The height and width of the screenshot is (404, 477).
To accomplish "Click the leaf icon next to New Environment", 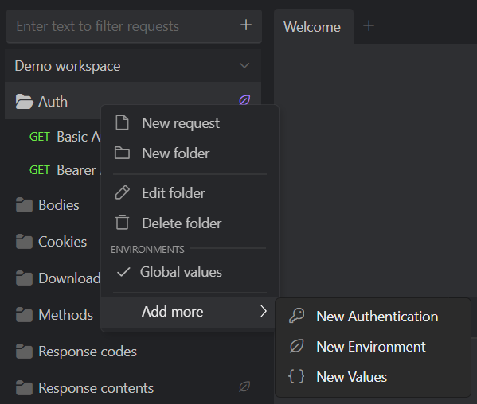I will [296, 346].
